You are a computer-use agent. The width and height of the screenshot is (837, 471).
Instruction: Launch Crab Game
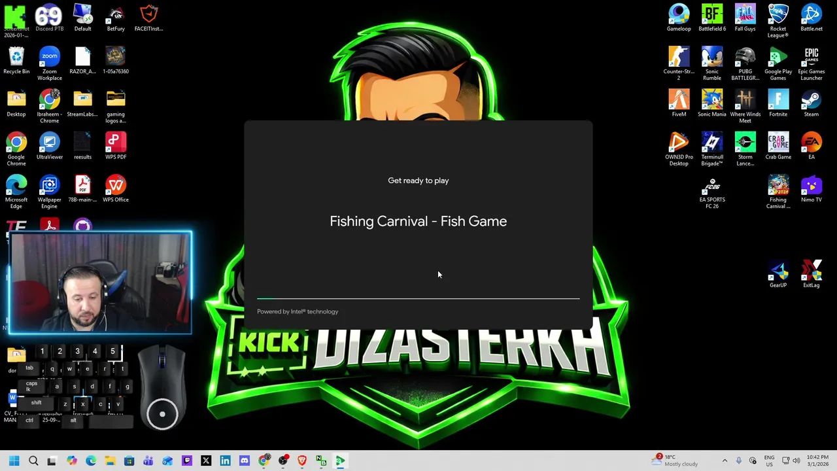(x=778, y=147)
